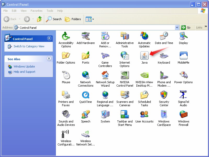209x157 pixels.
Task: Open the Help menu
Action: coord(60,11)
